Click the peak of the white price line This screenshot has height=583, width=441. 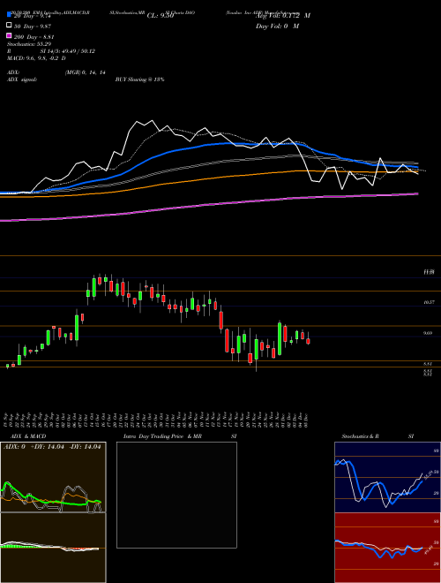152,120
